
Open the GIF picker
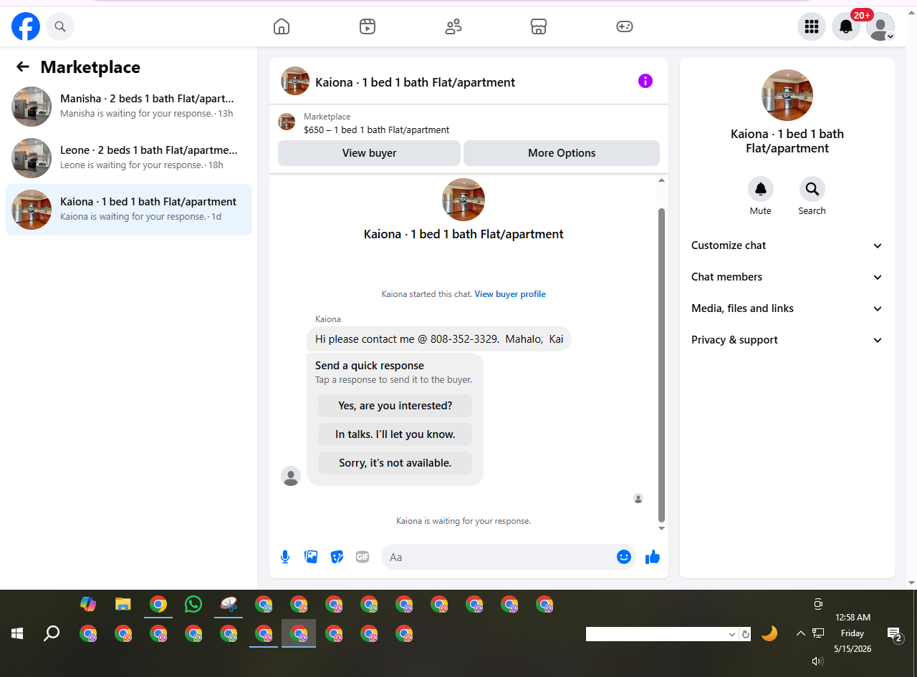pos(363,557)
